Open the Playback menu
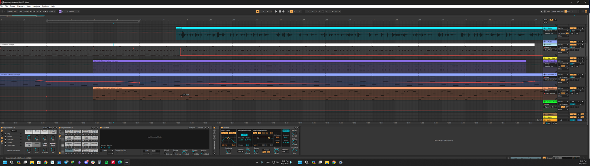 [x=21, y=6]
